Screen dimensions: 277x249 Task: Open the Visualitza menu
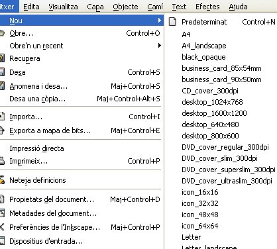pos(63,7)
